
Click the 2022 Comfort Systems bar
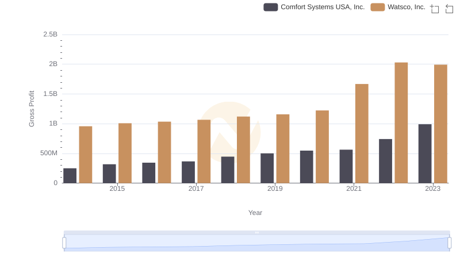point(385,161)
